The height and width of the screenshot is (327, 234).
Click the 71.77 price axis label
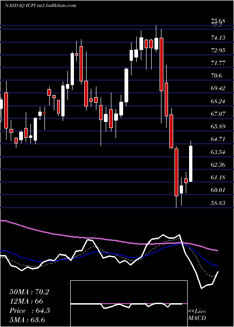[218, 63]
